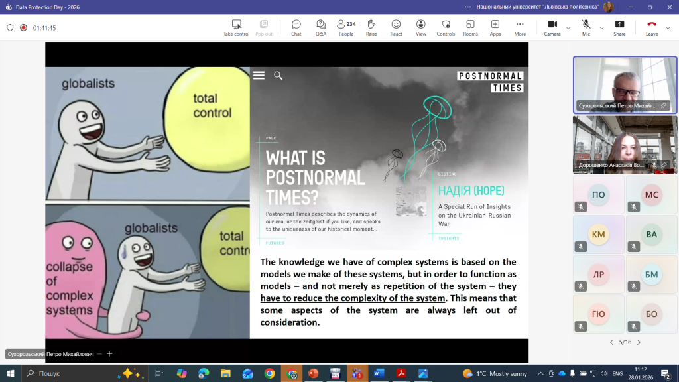Open the dropdown arrow beside Leave

[x=668, y=28]
